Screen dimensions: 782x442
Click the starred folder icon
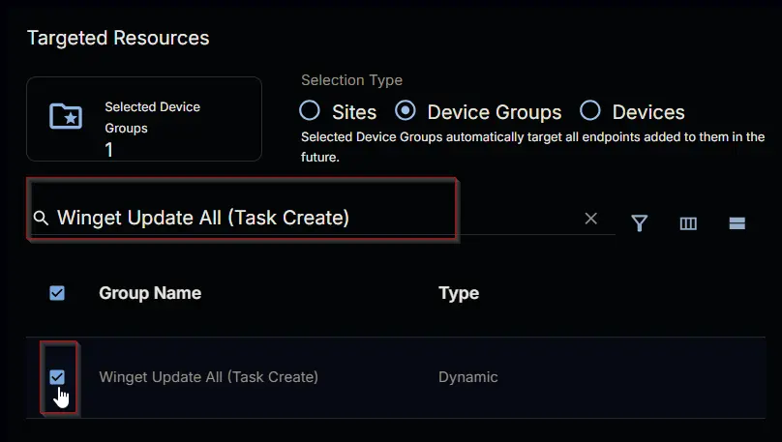(66, 116)
